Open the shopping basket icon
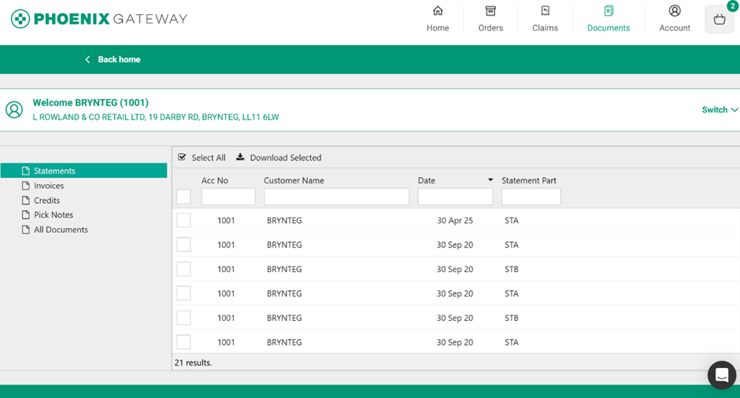Image resolution: width=740 pixels, height=398 pixels. (x=719, y=20)
